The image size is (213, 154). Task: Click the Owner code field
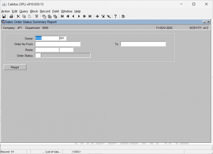coord(47,38)
